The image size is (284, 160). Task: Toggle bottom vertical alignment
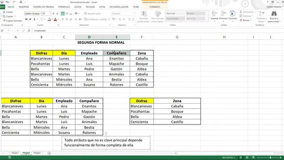pos(71,14)
